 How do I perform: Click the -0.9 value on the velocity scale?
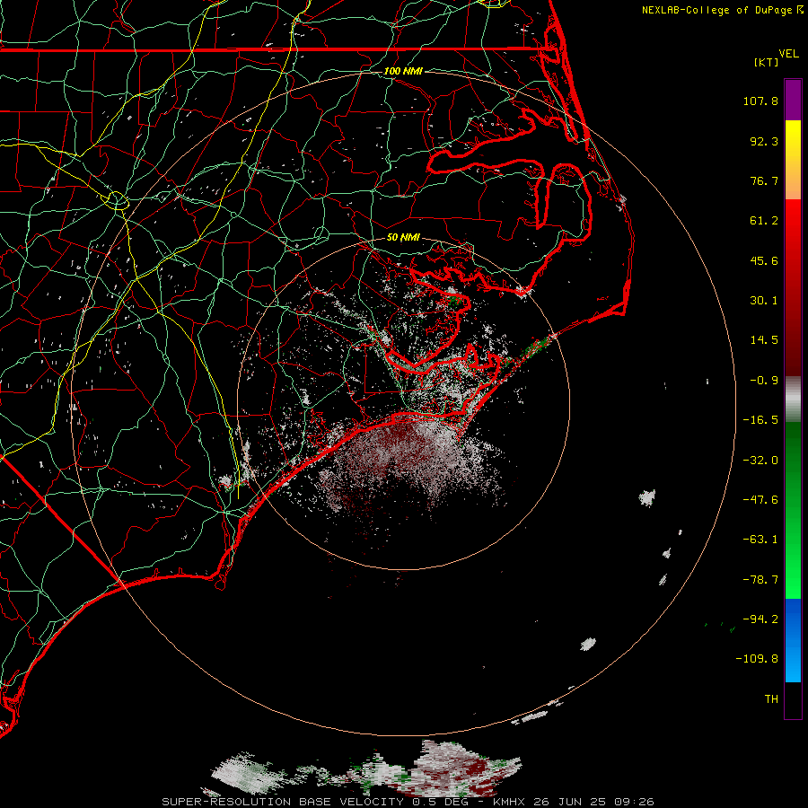click(x=764, y=381)
